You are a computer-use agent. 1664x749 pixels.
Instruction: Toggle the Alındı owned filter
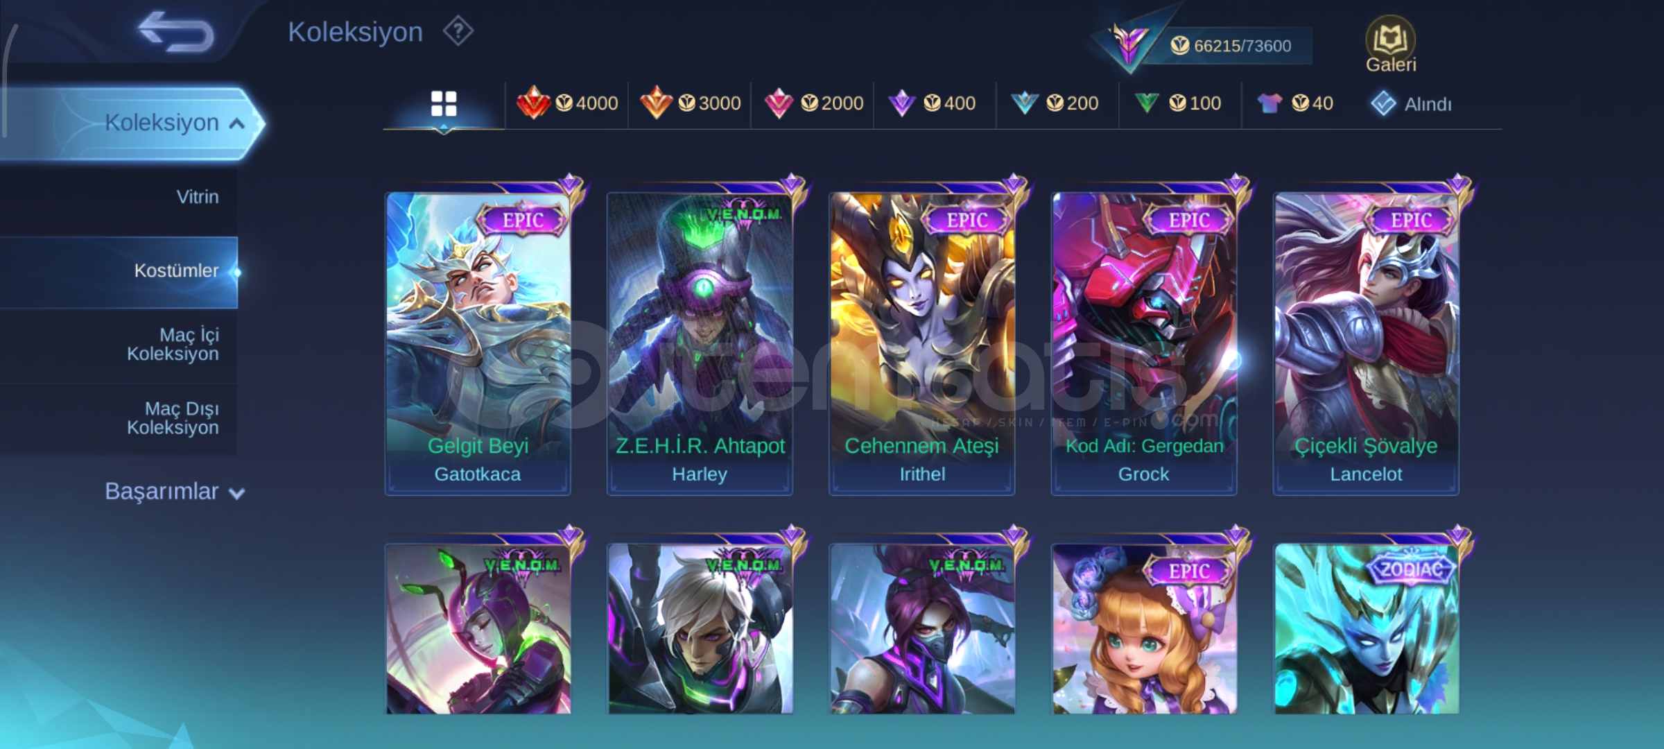click(1411, 104)
